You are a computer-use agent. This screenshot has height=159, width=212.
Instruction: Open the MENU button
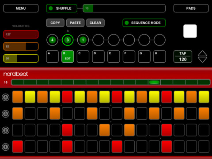coord(21,8)
